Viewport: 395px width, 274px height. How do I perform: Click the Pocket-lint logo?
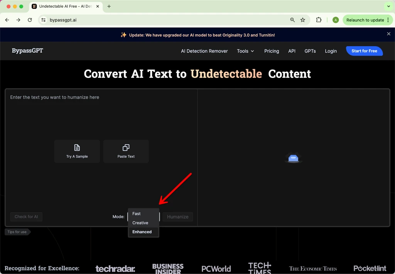point(370,269)
